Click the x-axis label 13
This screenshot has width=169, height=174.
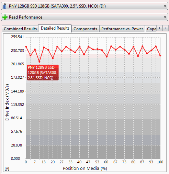coord(44,162)
